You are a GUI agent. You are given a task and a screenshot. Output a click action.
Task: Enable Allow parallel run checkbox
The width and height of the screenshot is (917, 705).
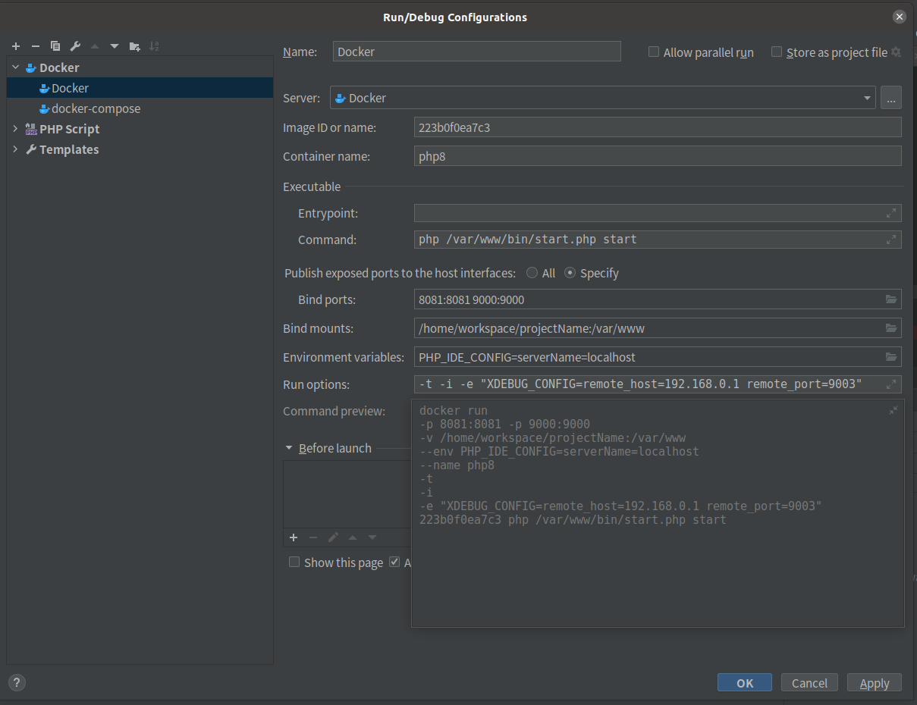[x=654, y=52]
